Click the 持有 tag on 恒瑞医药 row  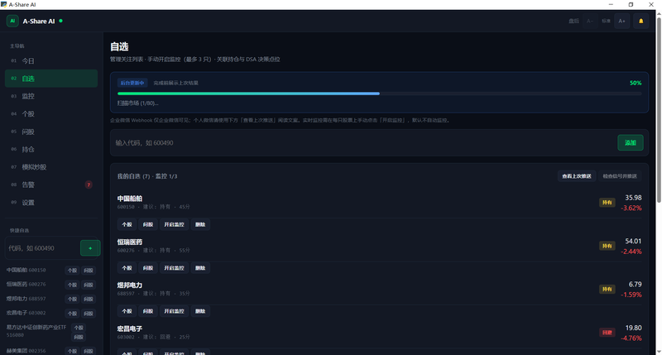[607, 246]
